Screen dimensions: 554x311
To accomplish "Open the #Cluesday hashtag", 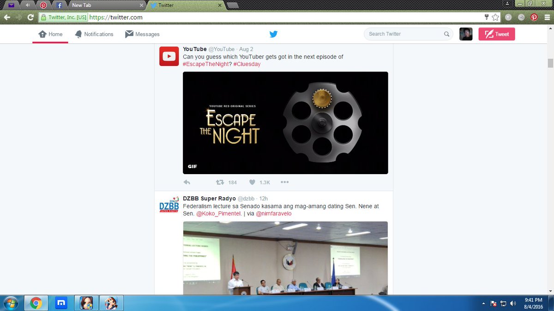I will tap(247, 64).
